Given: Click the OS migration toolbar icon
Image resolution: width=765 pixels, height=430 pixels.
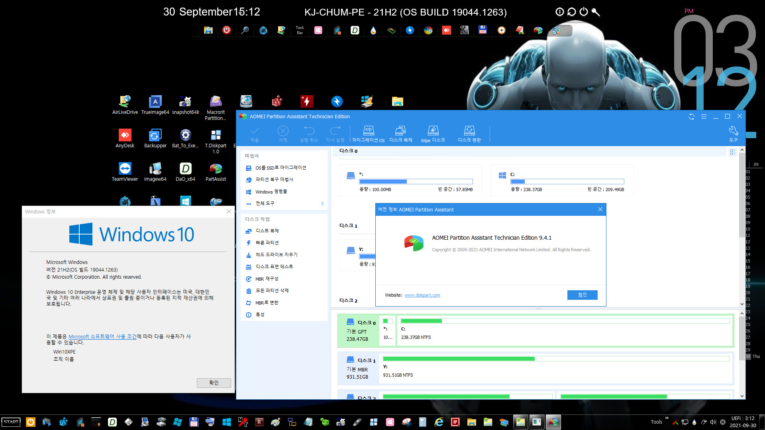Looking at the screenshot, I should (368, 134).
